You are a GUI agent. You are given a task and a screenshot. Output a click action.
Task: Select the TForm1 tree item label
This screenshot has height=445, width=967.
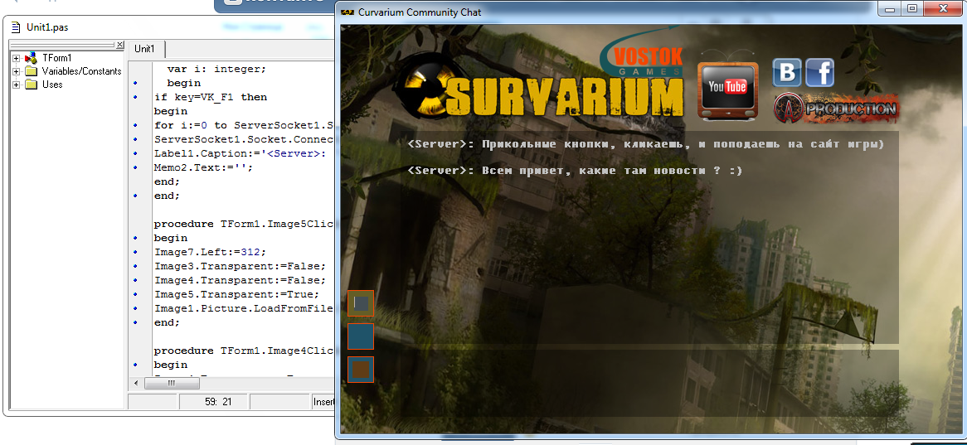[x=56, y=58]
